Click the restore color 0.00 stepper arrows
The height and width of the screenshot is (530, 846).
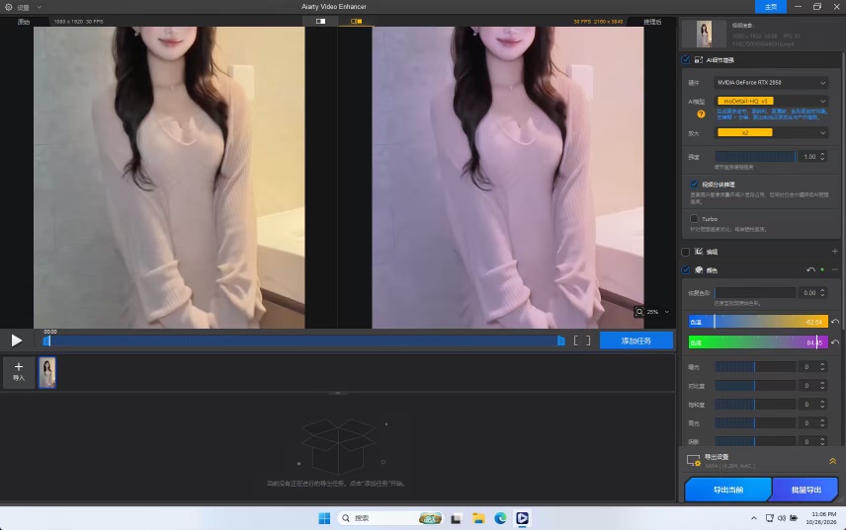(x=822, y=292)
